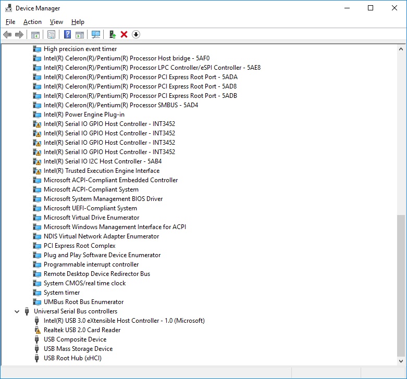Screen dimensions: 407x379
Task: Select Processor Host bridge - 5AF0
Action: 127,58
